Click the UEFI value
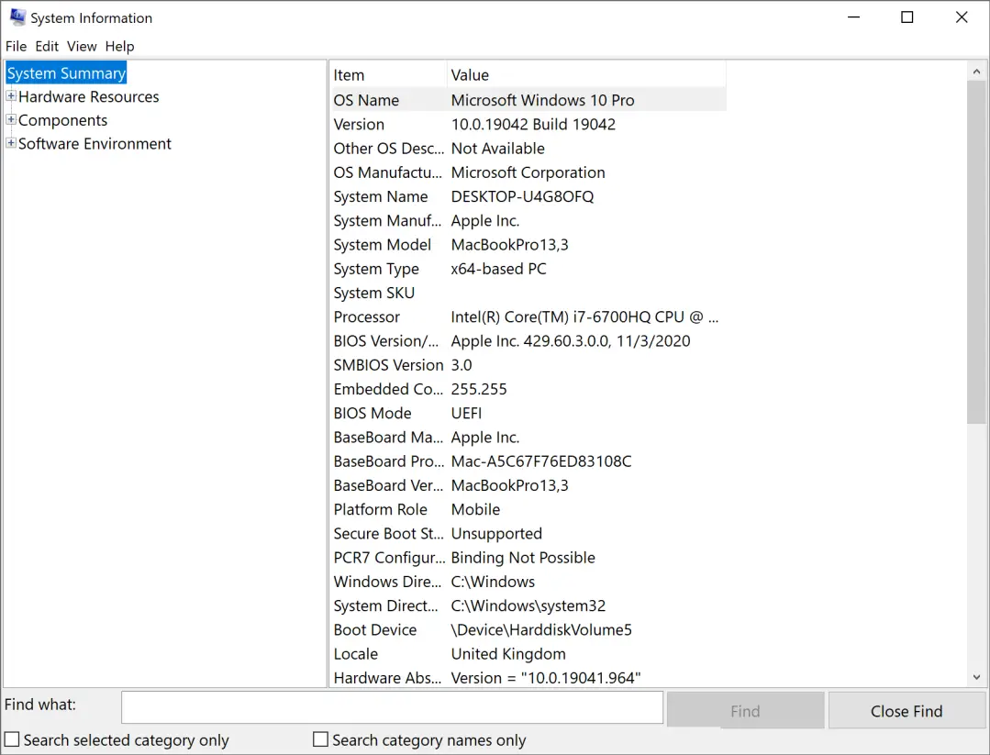 (466, 413)
